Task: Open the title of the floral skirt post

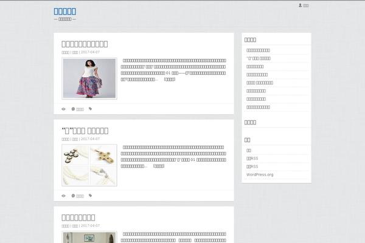Action: [85, 44]
